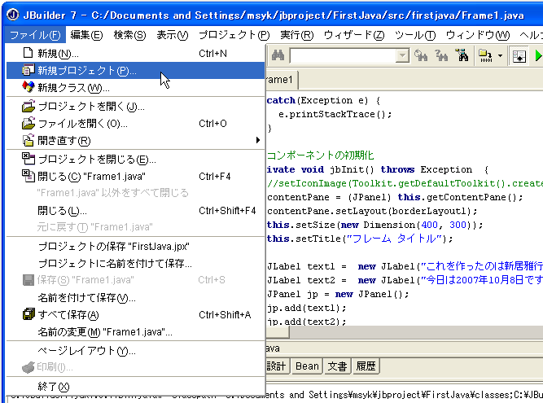Image resolution: width=543 pixels, height=403 pixels.
Task: Click the Make Project folder icon
Action: pyautogui.click(x=485, y=55)
